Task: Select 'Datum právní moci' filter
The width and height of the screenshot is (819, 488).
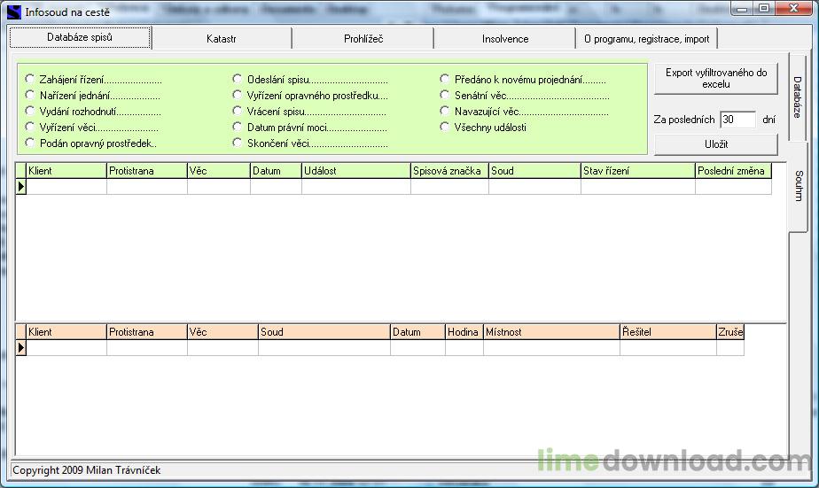Action: (x=238, y=127)
